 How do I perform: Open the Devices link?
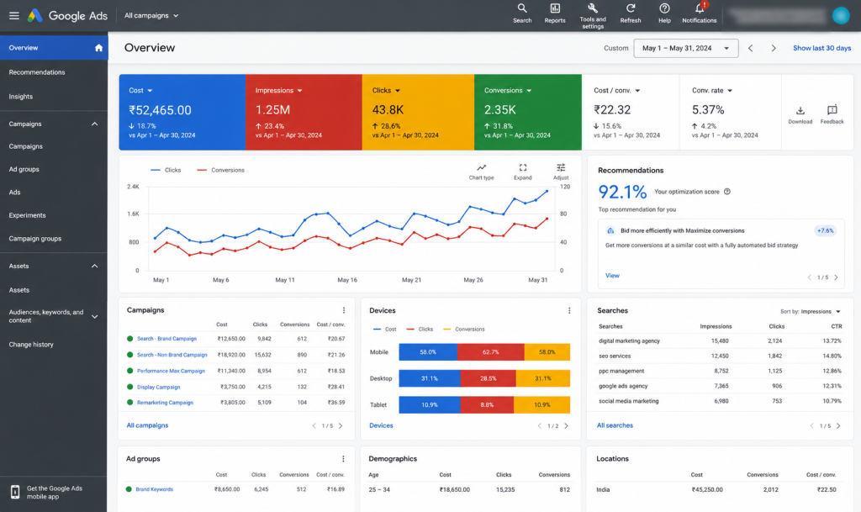click(x=381, y=425)
